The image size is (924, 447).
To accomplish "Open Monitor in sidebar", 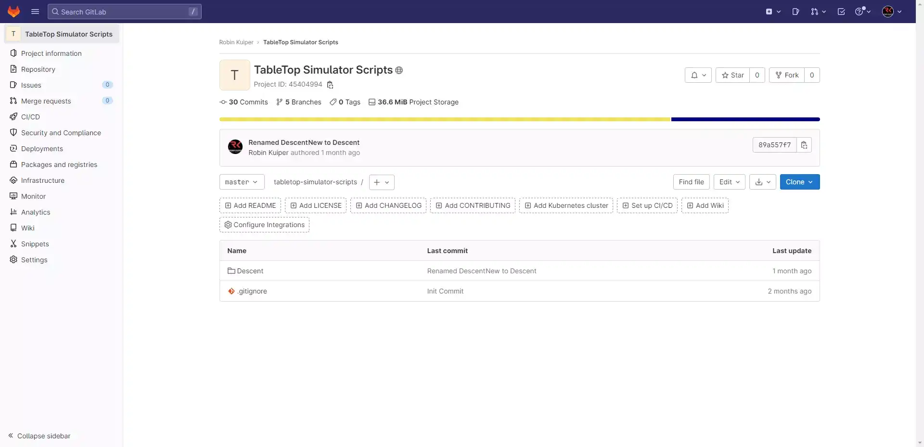I will (x=62, y=196).
